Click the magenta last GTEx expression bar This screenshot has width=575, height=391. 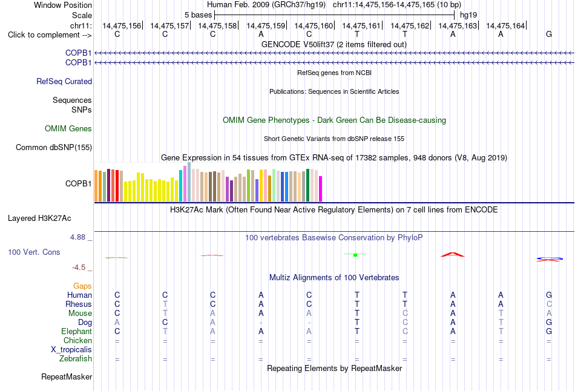321,189
